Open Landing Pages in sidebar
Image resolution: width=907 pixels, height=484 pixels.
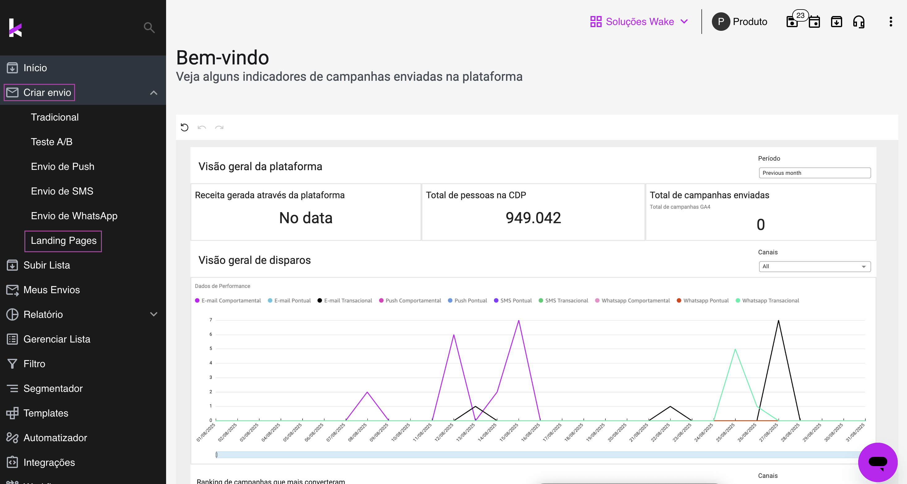[63, 241]
